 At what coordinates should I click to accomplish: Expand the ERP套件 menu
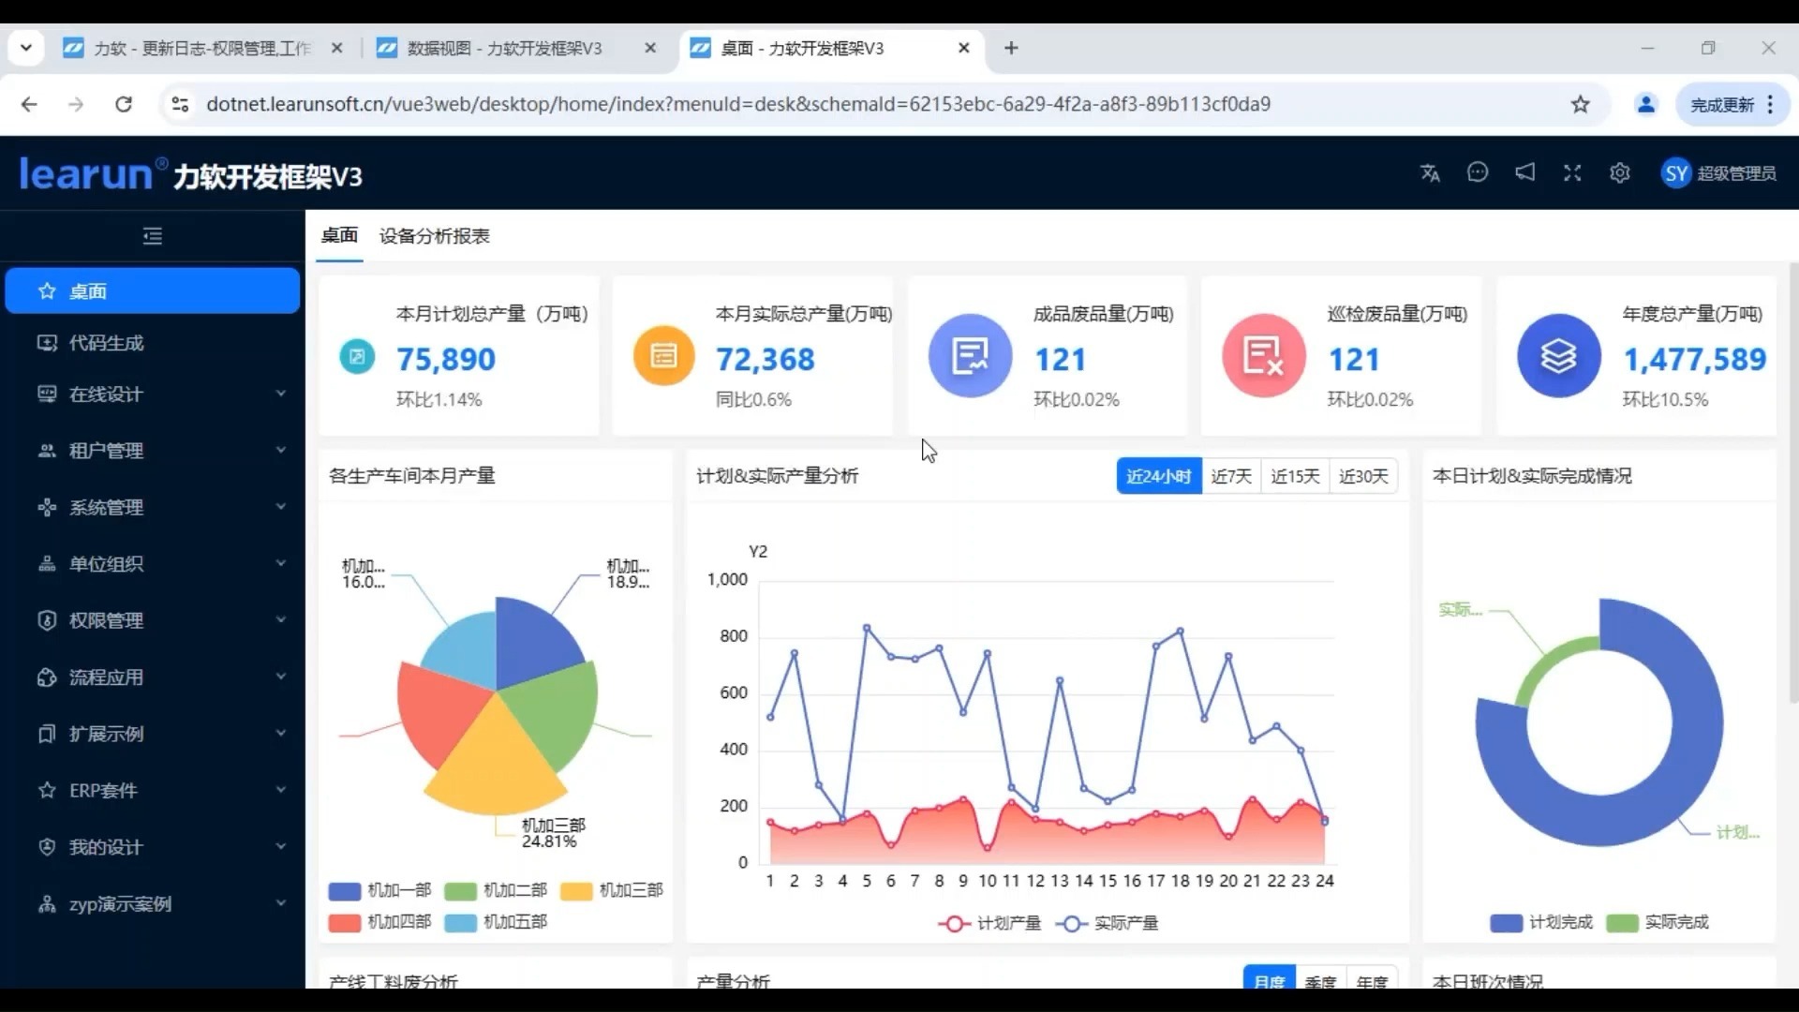153,791
